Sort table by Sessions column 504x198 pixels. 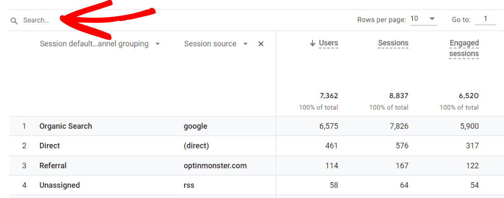pos(393,43)
